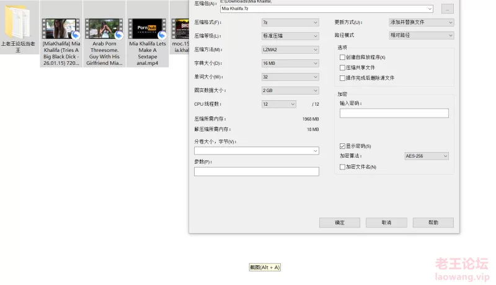
Task: Click the 取消 cancel button
Action: [386, 223]
